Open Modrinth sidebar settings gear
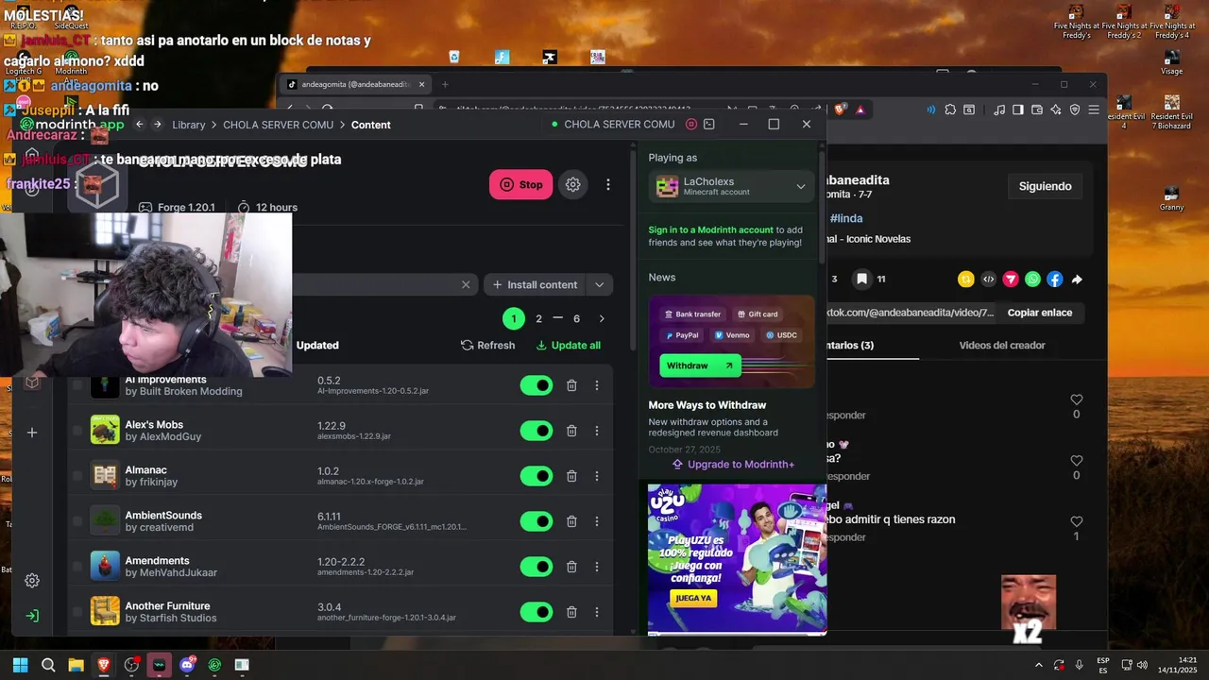The image size is (1209, 680). (x=32, y=581)
